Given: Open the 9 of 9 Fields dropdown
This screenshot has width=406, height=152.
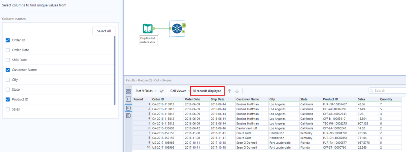Looking at the screenshot, I should (x=146, y=91).
